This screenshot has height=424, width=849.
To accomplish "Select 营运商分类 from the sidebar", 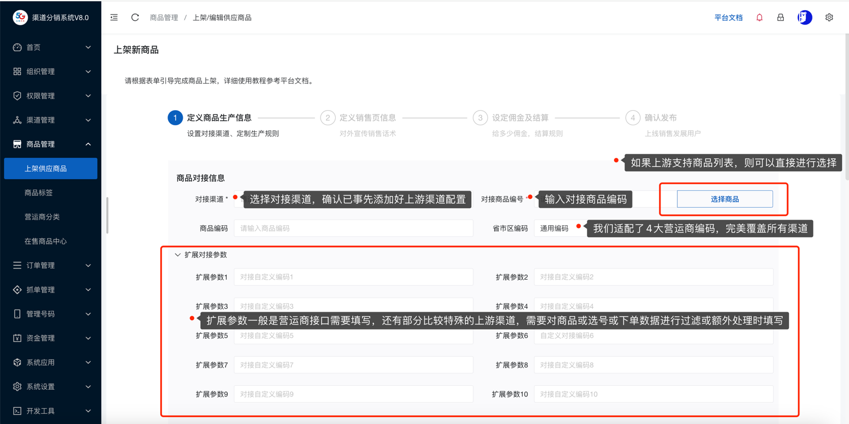I will click(x=42, y=217).
